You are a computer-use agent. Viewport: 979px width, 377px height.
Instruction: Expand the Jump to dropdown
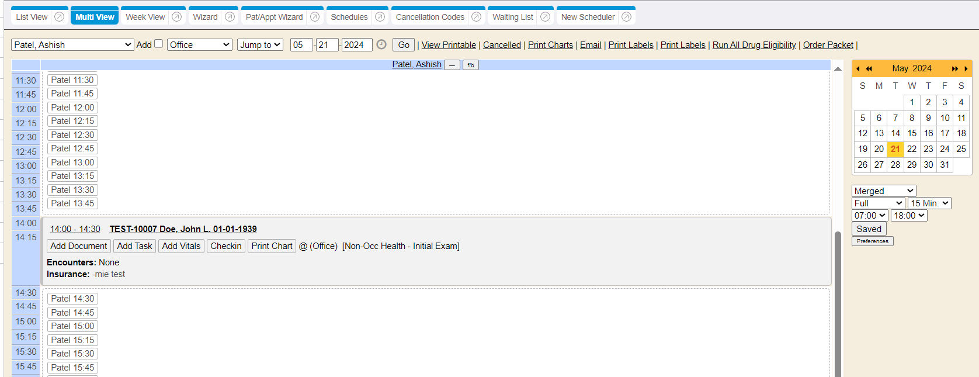[x=260, y=45]
